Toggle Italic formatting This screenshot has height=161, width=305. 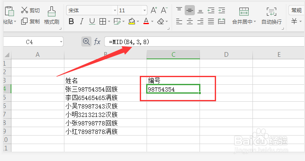coord(82,21)
